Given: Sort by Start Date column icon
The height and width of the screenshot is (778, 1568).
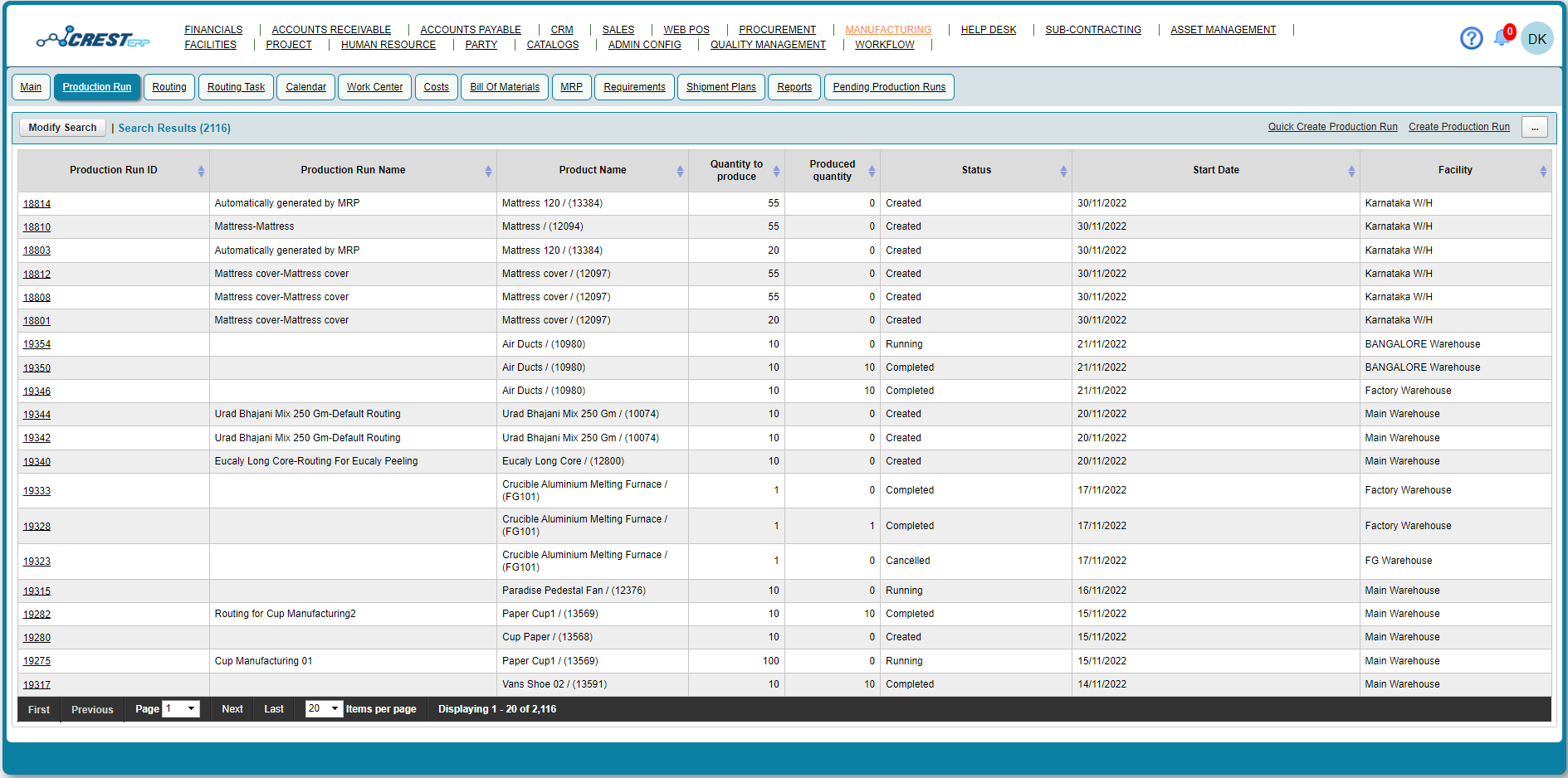Looking at the screenshot, I should [x=1352, y=170].
